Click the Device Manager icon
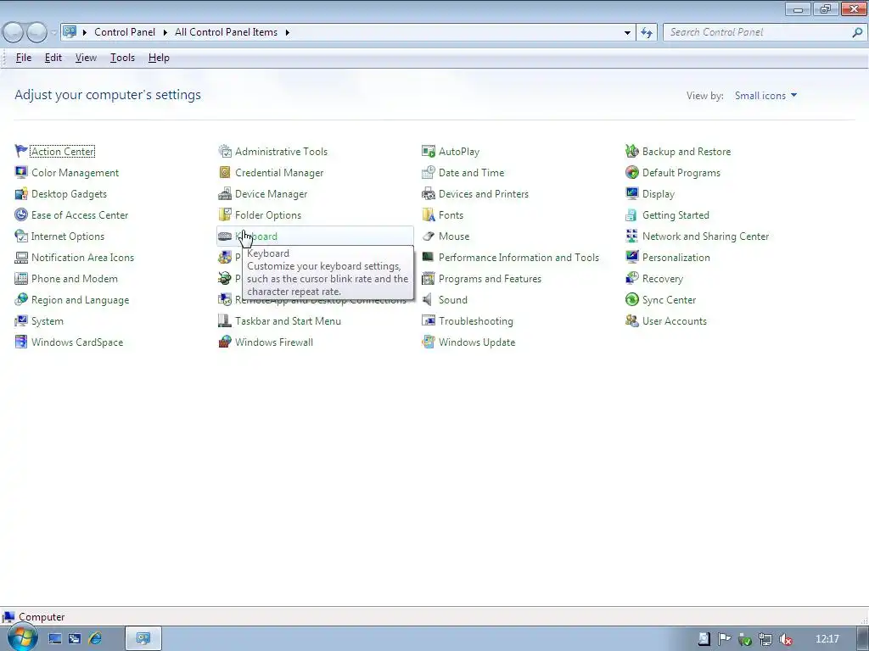This screenshot has width=869, height=651. pyautogui.click(x=224, y=194)
